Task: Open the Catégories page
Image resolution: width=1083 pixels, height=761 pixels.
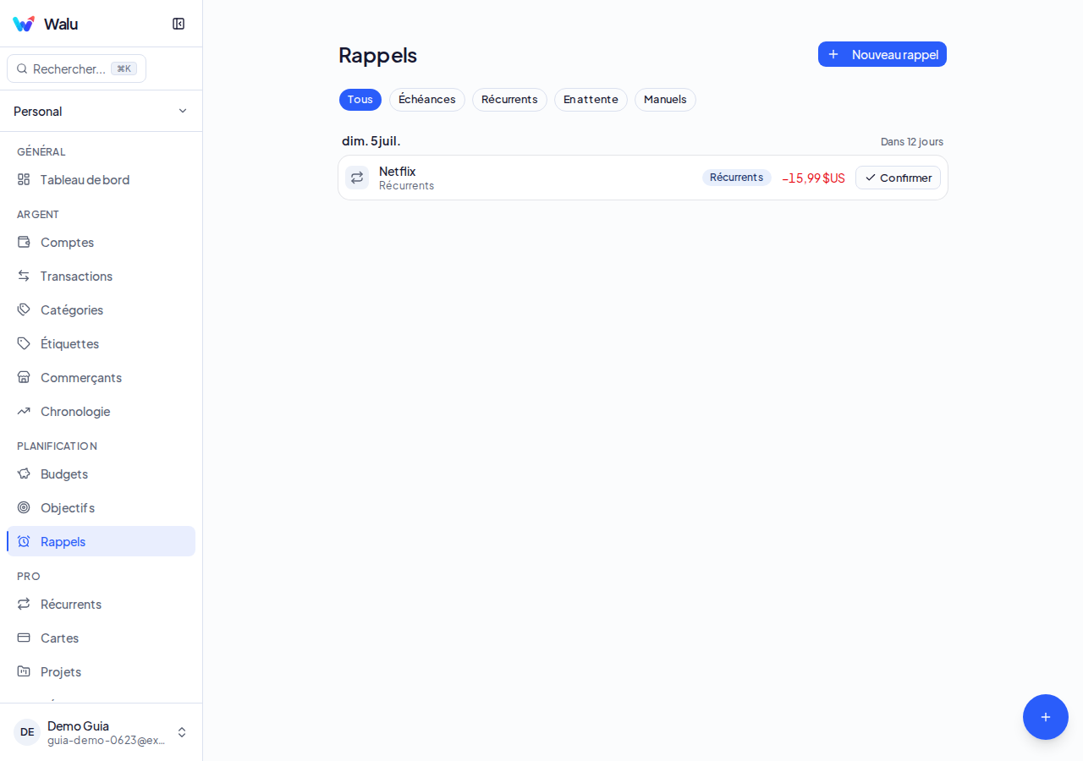Action: click(x=101, y=309)
